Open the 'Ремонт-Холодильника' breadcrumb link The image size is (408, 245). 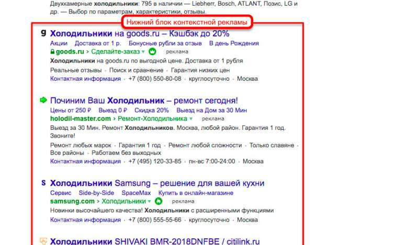coord(152,118)
